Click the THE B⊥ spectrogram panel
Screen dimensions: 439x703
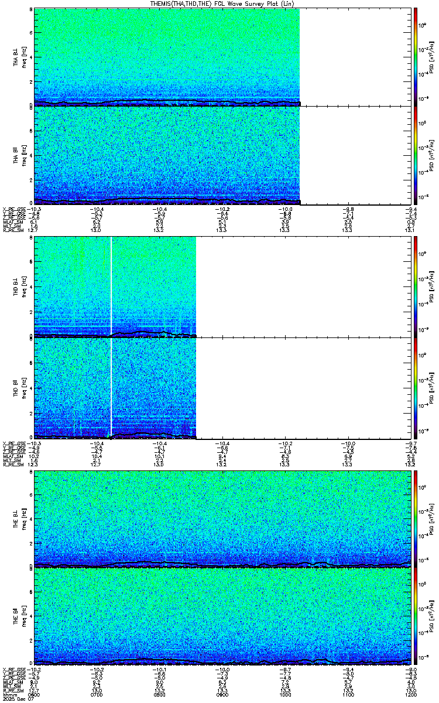click(x=221, y=518)
